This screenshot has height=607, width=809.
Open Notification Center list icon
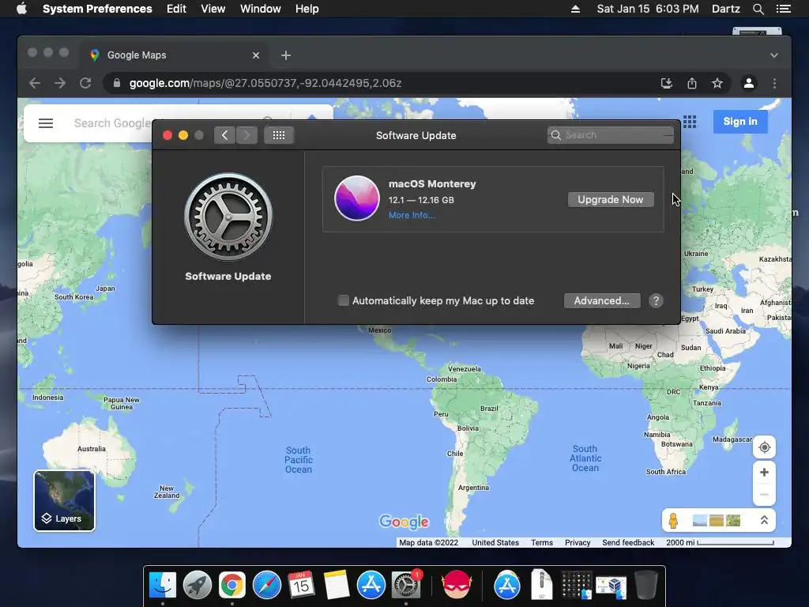pyautogui.click(x=783, y=9)
